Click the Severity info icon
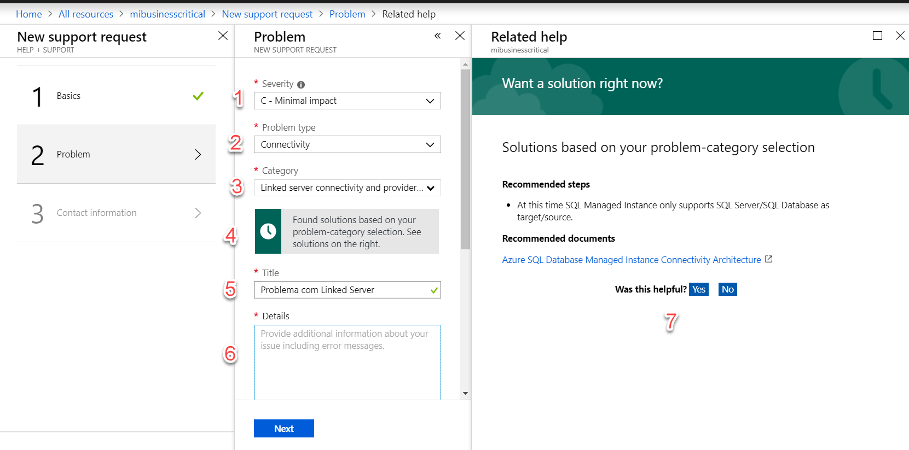The height and width of the screenshot is (450, 909). pyautogui.click(x=301, y=84)
